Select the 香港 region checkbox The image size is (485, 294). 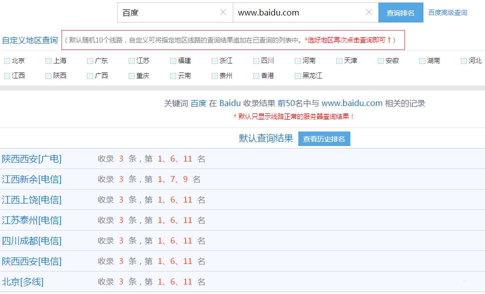tap(255, 75)
